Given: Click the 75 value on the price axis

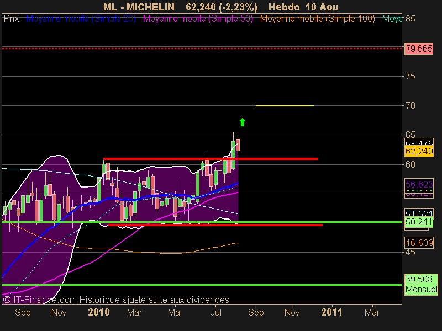Looking at the screenshot, I should click(411, 76).
